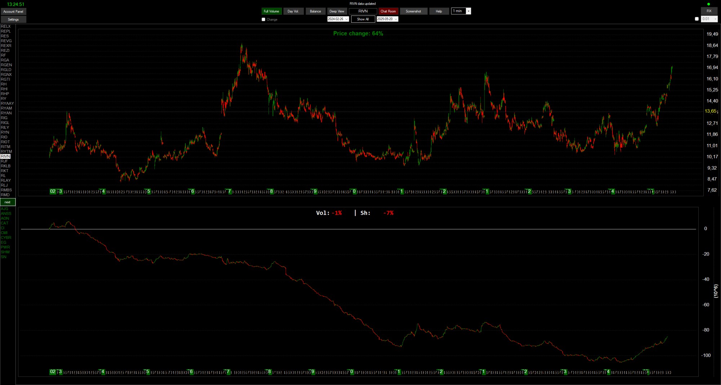
Task: Select ticker RYAN in the list
Action: click(6, 113)
